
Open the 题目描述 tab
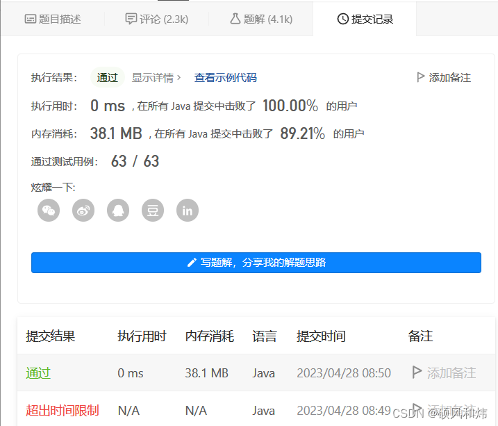(53, 19)
